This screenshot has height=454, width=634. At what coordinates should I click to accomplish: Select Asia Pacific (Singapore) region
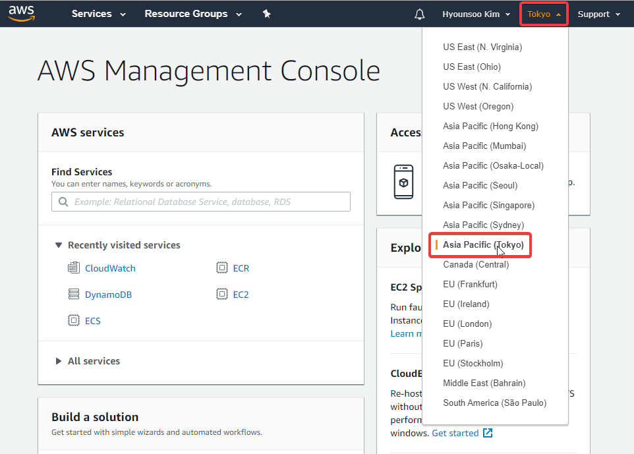(489, 206)
